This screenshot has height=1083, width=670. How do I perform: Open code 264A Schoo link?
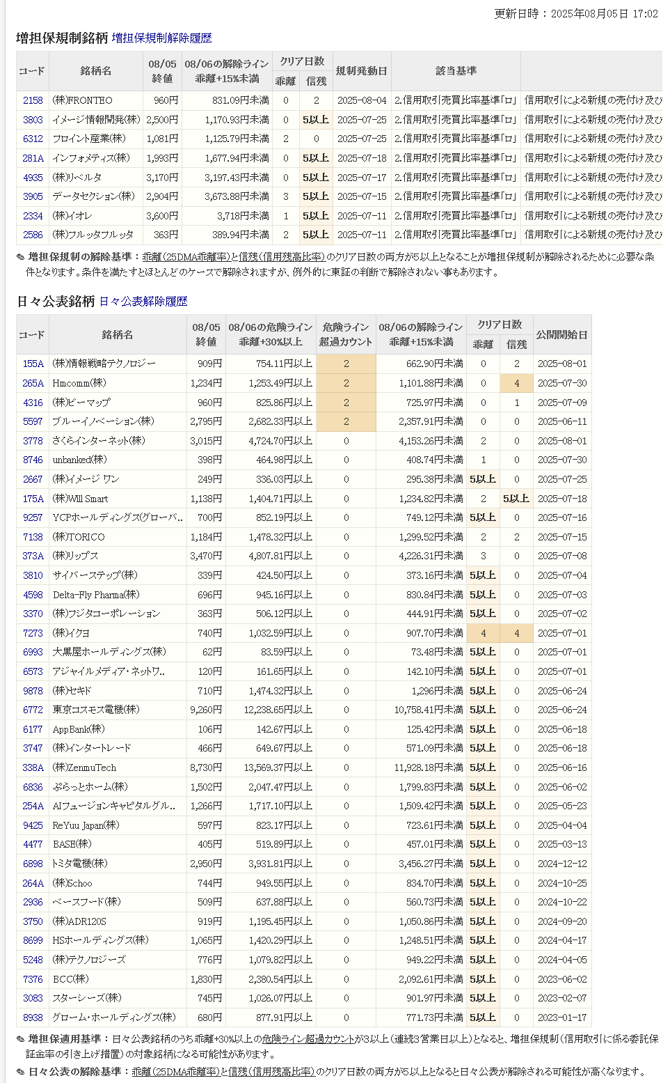pyautogui.click(x=33, y=883)
